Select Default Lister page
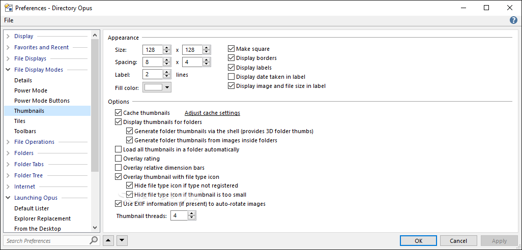522x250 pixels. click(32, 208)
